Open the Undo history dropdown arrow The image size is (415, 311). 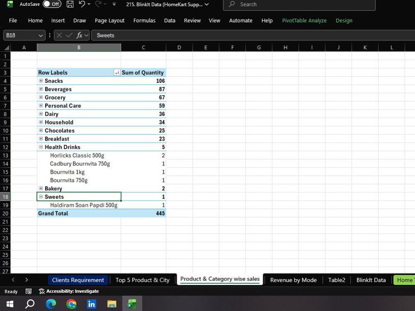(89, 4)
